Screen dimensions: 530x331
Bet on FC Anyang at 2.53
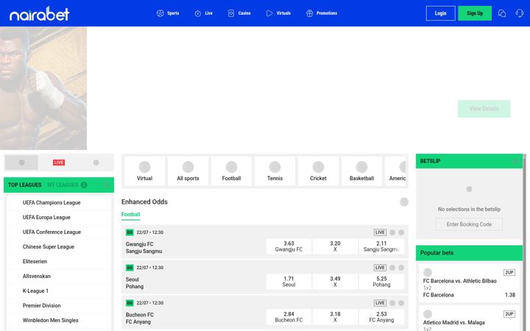381,317
